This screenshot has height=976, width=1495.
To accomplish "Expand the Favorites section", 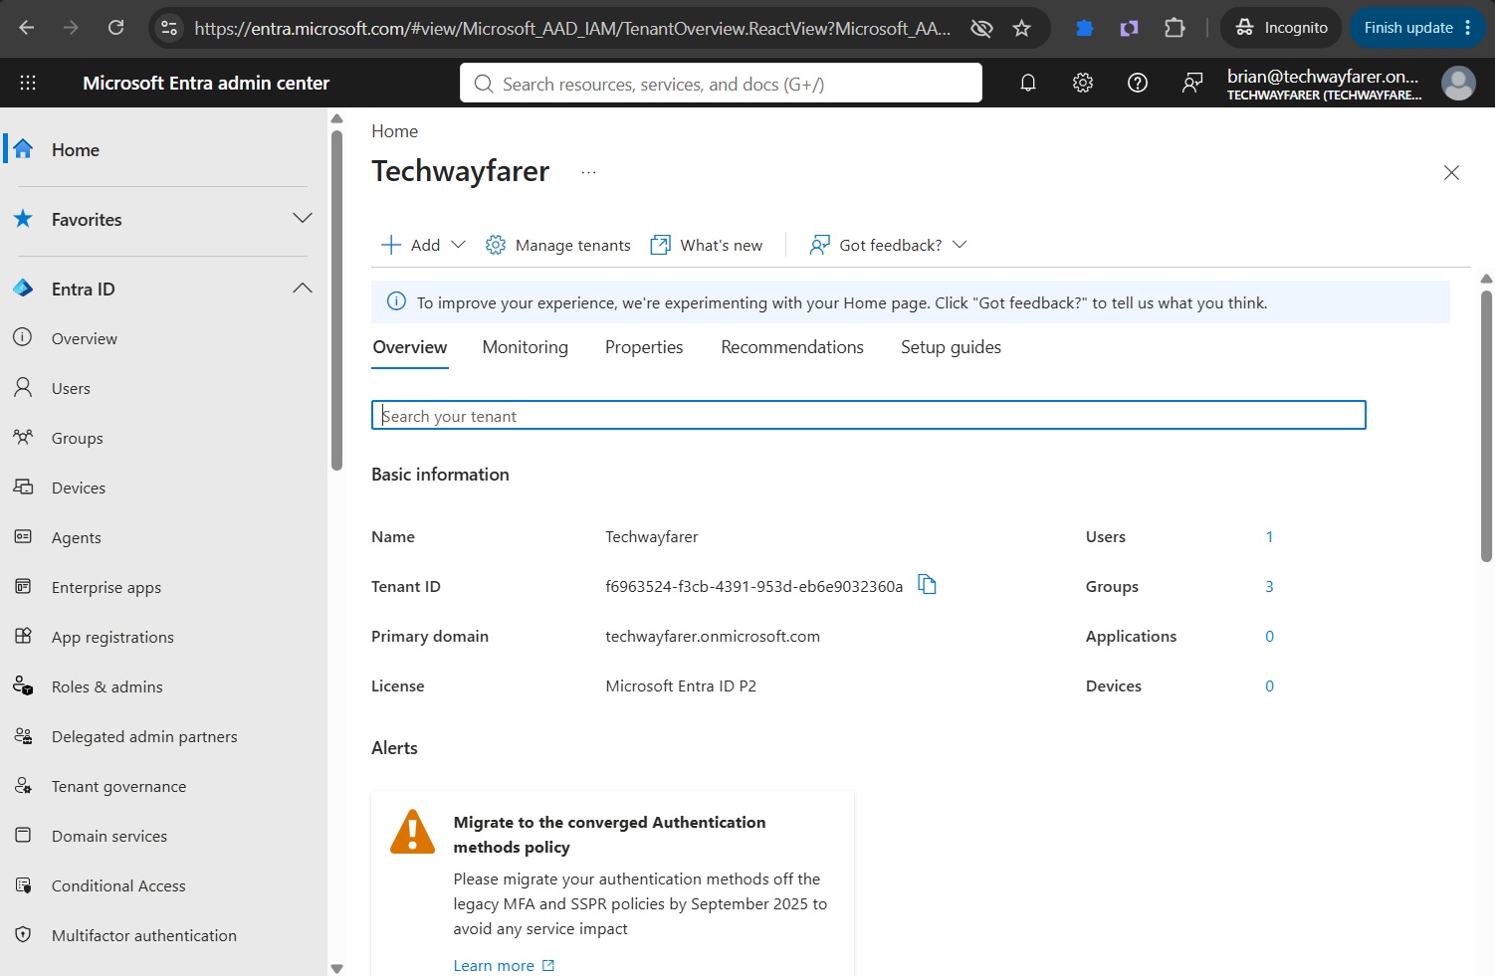I will coord(303,219).
